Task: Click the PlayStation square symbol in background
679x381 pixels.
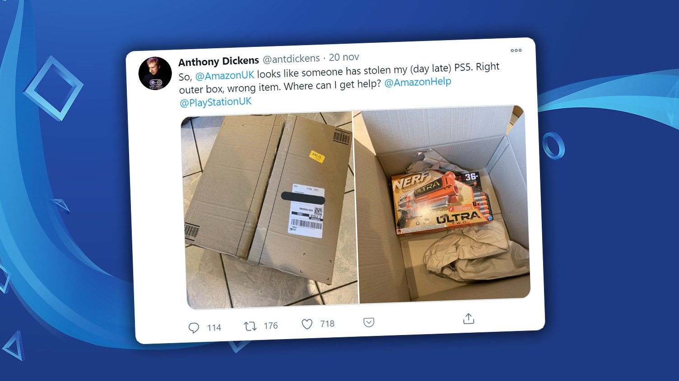Action: 53,88
